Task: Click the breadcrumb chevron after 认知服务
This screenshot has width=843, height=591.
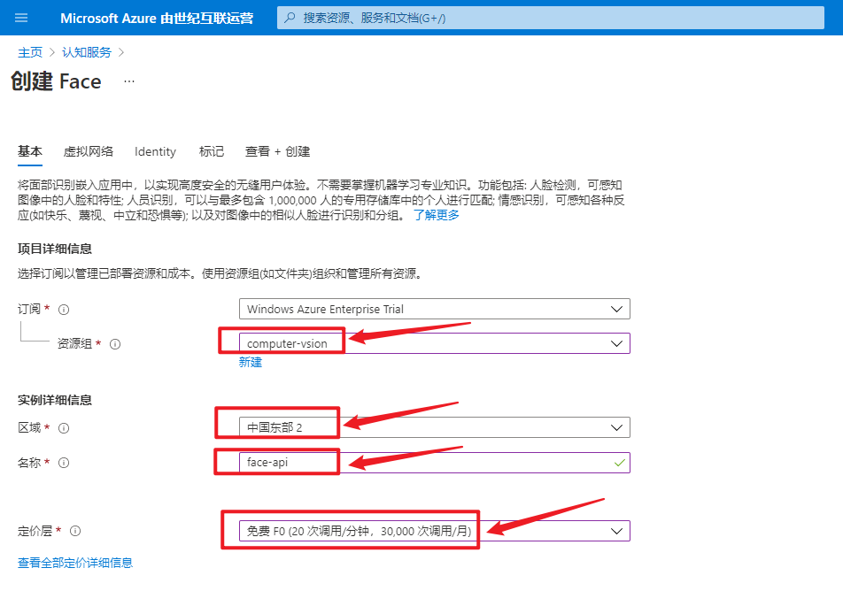Action: pyautogui.click(x=121, y=52)
